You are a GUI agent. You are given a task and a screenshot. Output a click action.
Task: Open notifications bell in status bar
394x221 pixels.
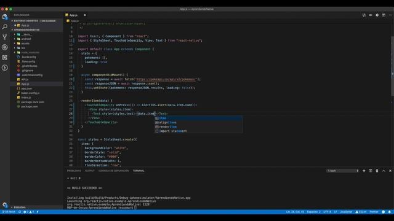pos(390,212)
